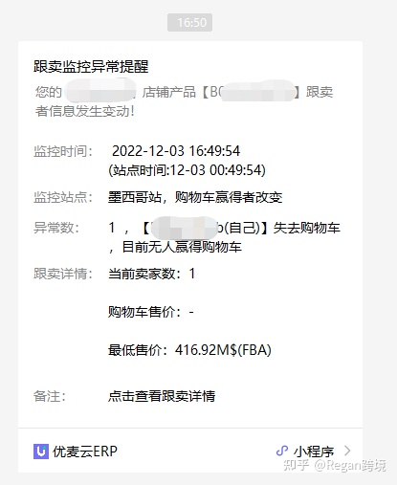Click the 优麦云ERP name text

pos(85,452)
